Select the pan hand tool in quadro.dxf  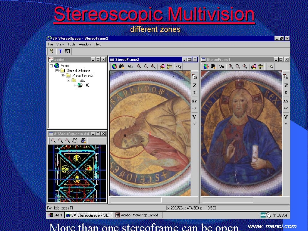[75, 141]
